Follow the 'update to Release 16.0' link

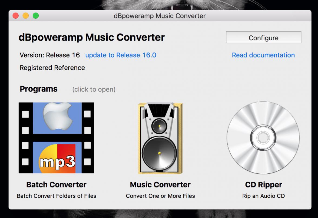click(x=121, y=55)
